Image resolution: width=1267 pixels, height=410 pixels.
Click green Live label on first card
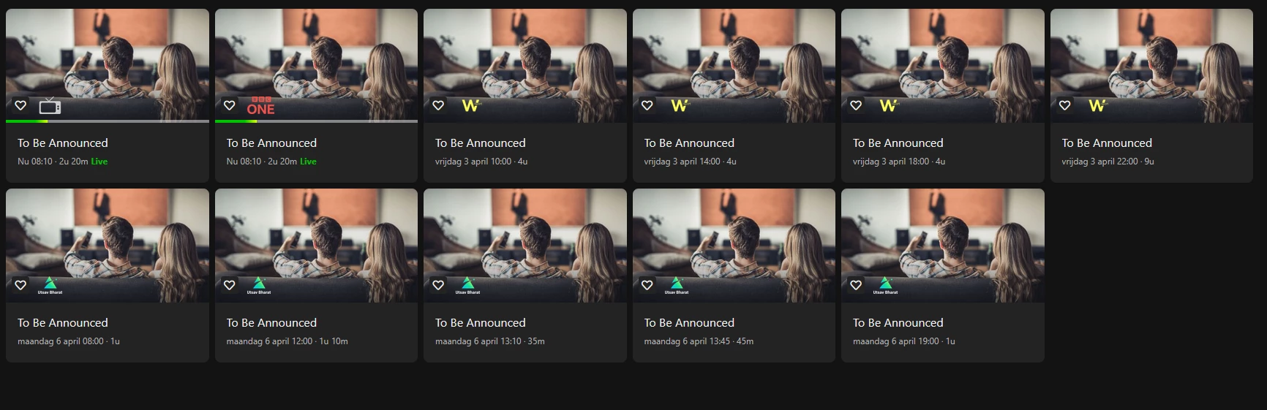(x=99, y=162)
